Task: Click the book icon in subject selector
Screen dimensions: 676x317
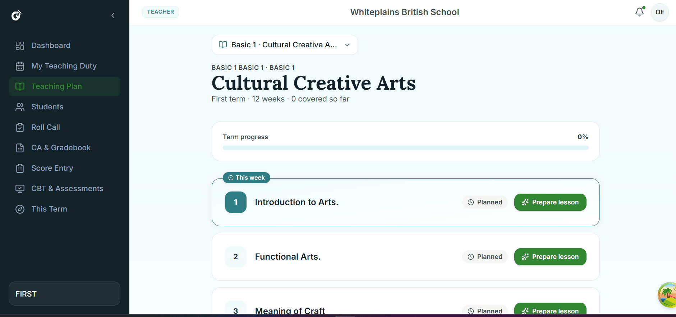Action: pos(223,45)
